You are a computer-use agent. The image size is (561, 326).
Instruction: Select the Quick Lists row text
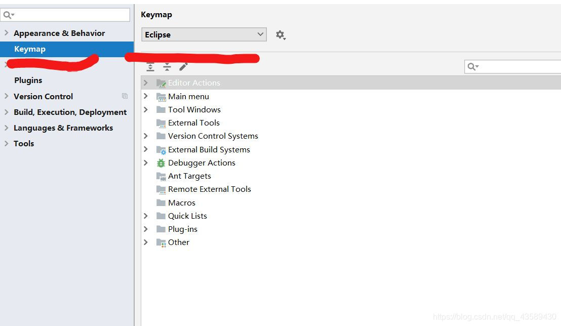coord(187,216)
